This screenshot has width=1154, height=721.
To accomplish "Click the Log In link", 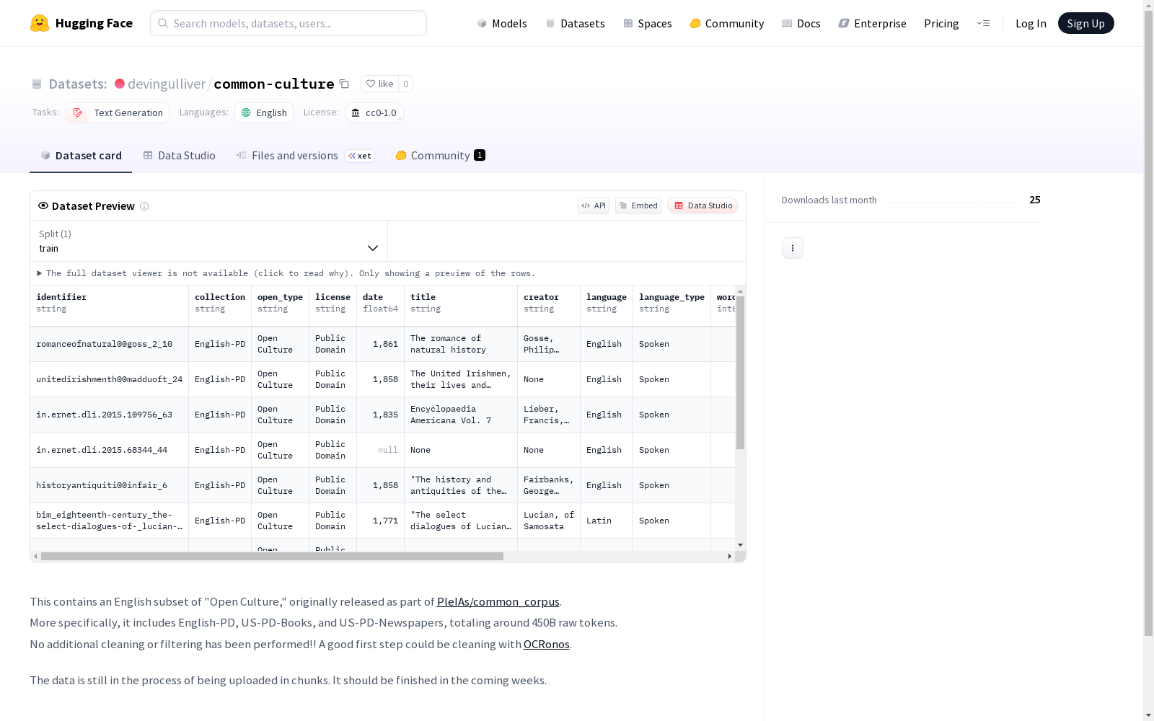I will click(1031, 23).
